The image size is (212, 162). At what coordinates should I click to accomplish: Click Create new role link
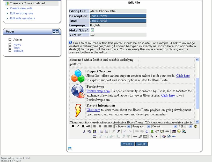point(21,8)
